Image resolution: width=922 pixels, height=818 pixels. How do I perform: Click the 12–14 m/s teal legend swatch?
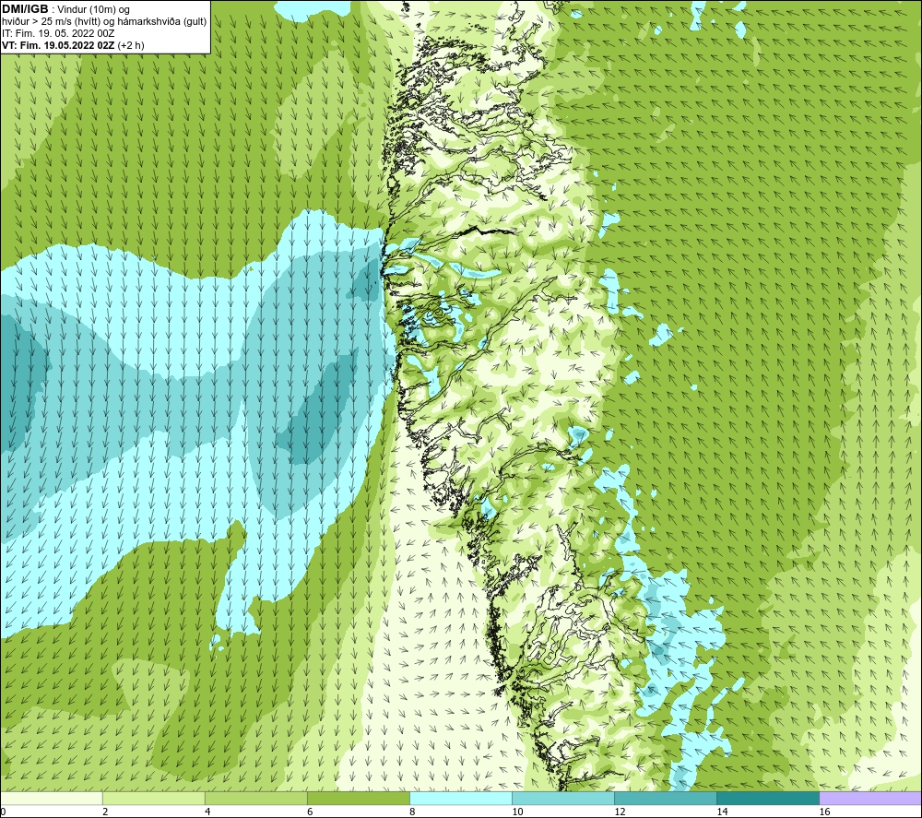[666, 798]
